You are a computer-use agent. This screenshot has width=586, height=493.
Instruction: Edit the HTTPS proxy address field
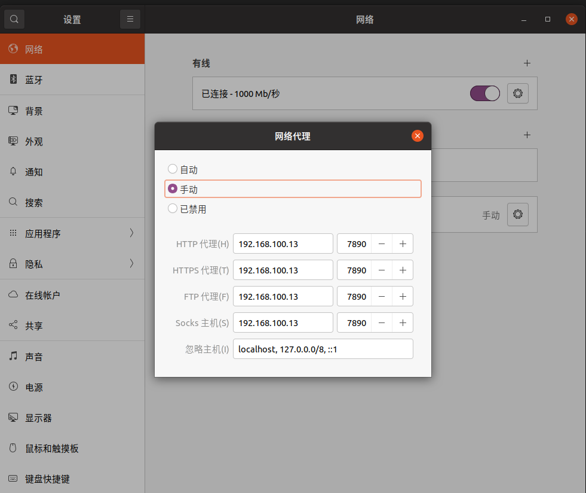click(283, 270)
